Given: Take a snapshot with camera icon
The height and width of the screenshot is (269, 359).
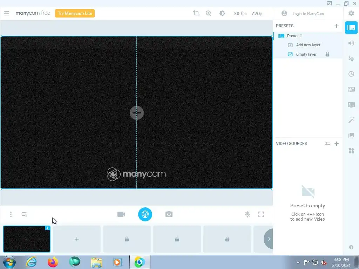Looking at the screenshot, I should [169, 214].
